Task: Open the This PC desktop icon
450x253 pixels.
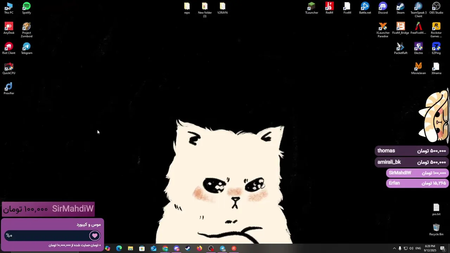Action: pyautogui.click(x=9, y=8)
